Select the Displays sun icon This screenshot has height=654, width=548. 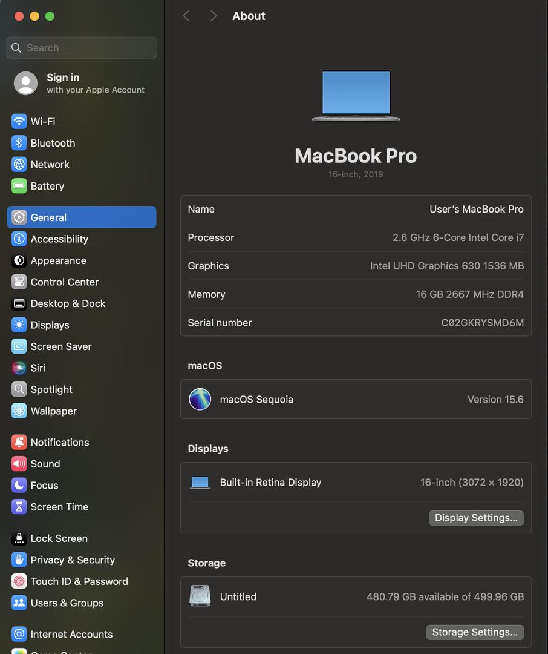click(19, 325)
